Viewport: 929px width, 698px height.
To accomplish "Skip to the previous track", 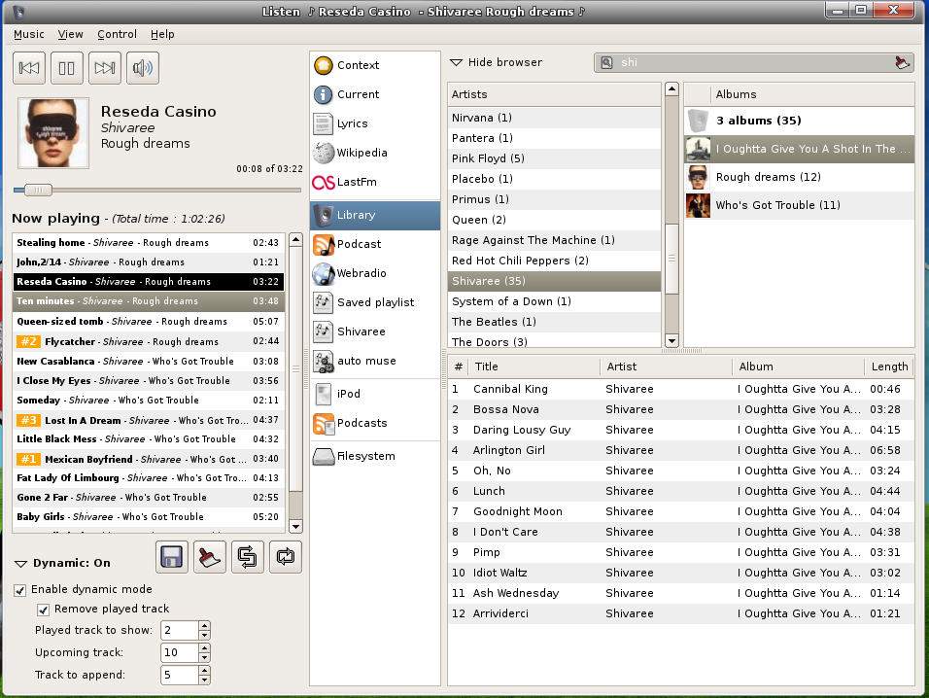I will [29, 67].
